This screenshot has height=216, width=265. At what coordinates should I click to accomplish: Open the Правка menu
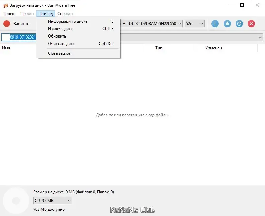point(27,14)
